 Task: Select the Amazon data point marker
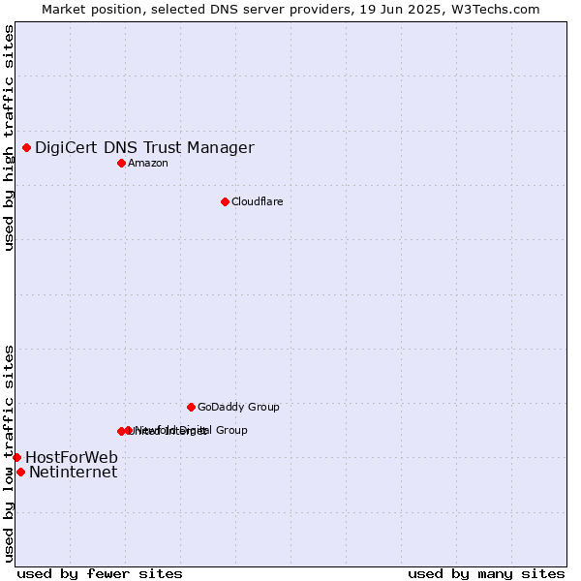[122, 163]
